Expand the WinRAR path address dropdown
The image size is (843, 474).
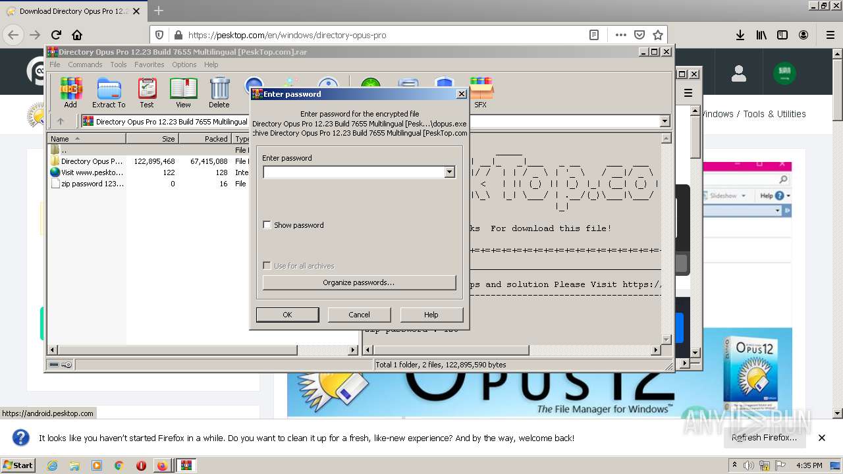coord(665,121)
